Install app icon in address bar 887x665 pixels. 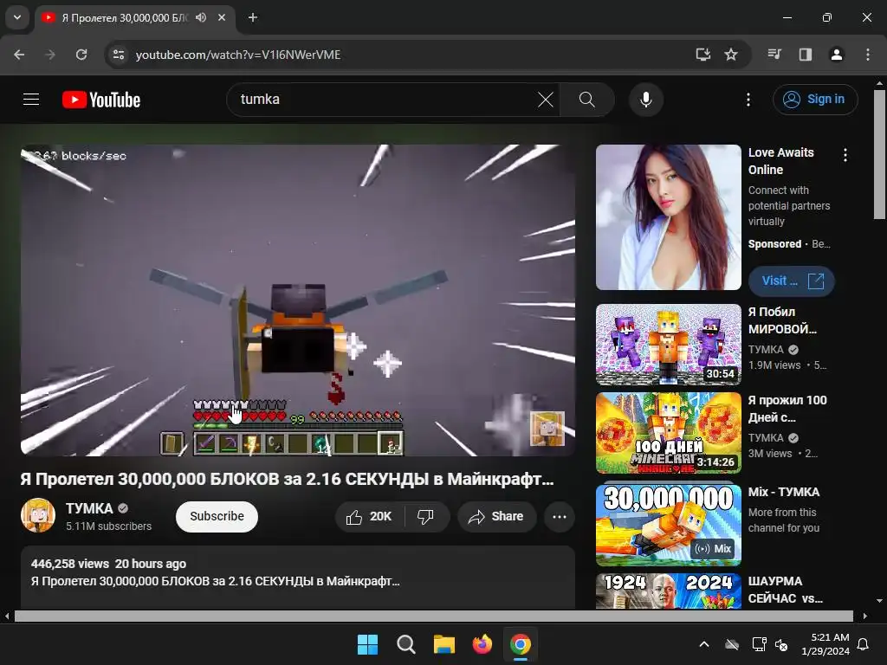(703, 55)
